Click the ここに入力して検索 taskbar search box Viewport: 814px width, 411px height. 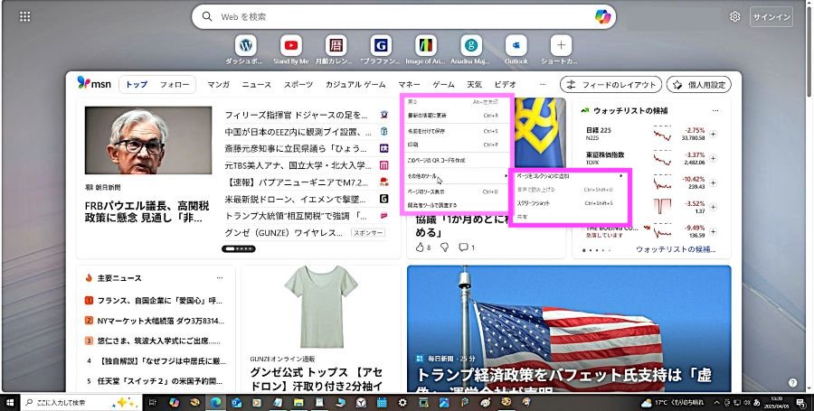tap(80, 402)
